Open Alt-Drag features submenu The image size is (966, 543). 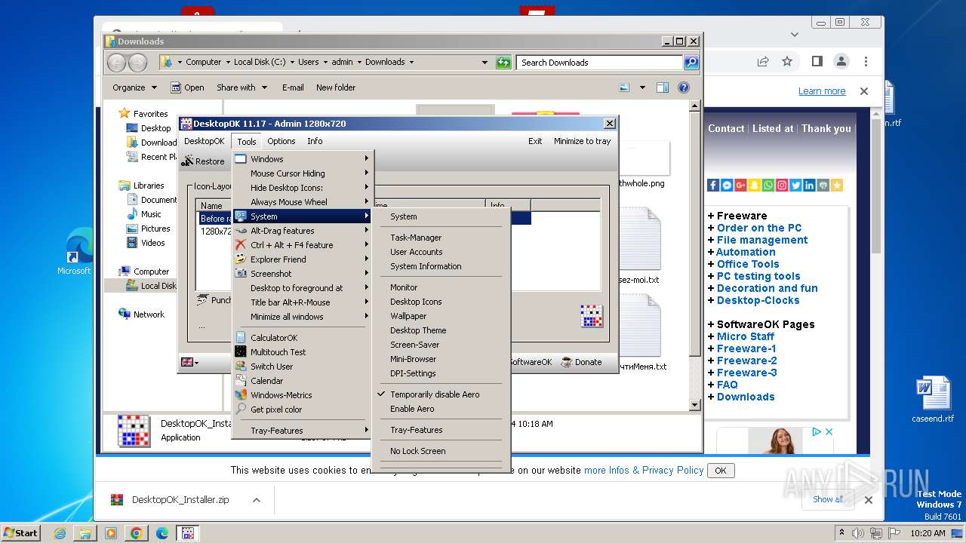pos(303,231)
